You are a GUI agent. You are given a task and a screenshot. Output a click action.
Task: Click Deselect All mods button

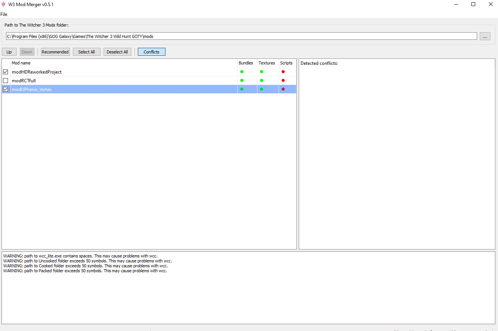[117, 52]
